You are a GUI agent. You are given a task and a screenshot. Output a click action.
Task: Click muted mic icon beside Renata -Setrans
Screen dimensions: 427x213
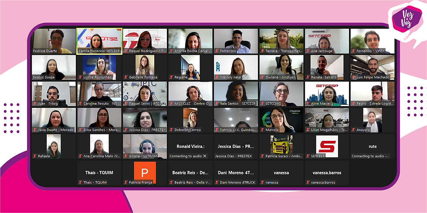pyautogui.click(x=308, y=77)
